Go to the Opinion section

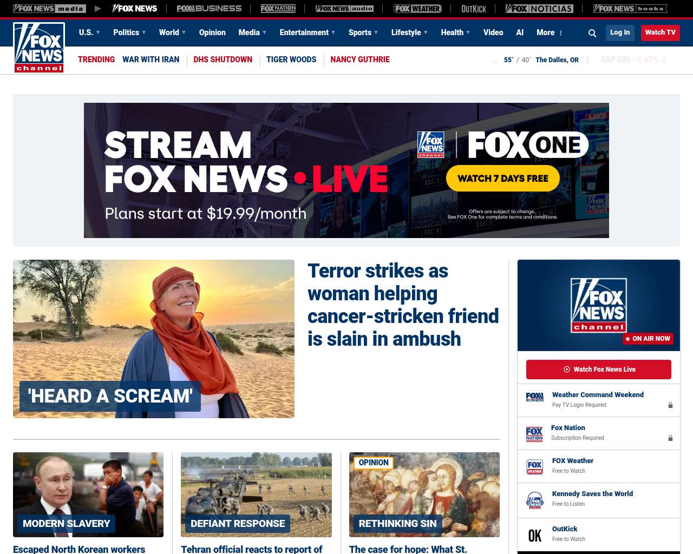click(x=212, y=32)
